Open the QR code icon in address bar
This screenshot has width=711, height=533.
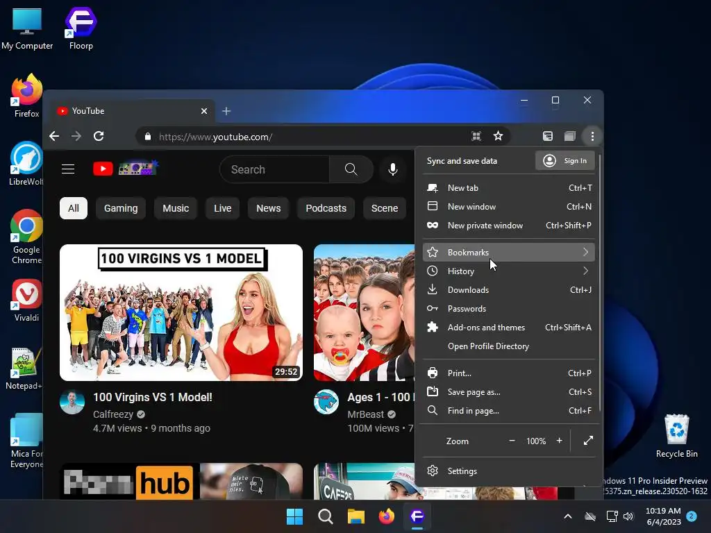(x=476, y=137)
